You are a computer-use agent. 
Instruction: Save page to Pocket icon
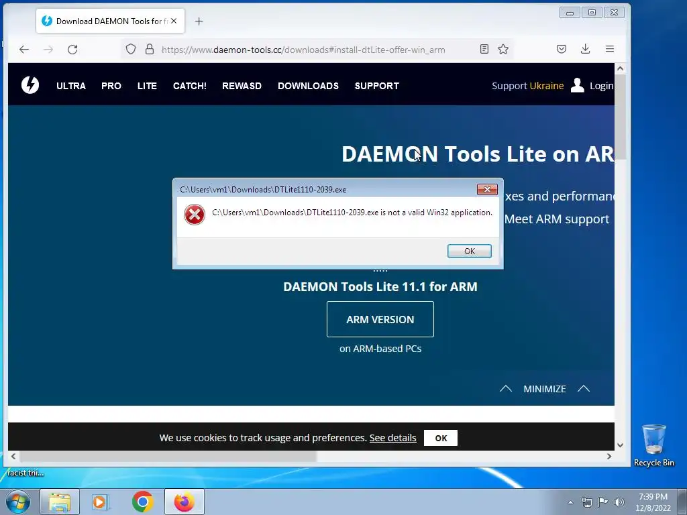[562, 49]
